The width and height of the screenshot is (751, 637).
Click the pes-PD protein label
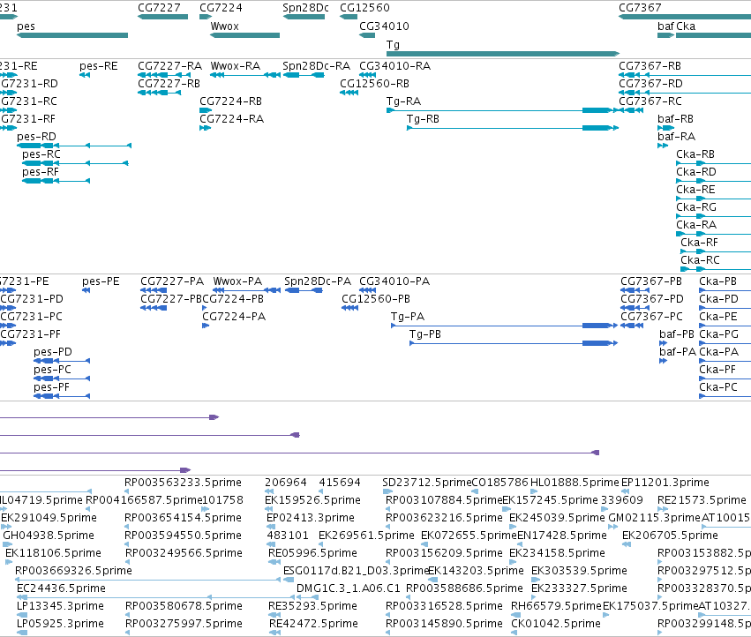pos(53,352)
